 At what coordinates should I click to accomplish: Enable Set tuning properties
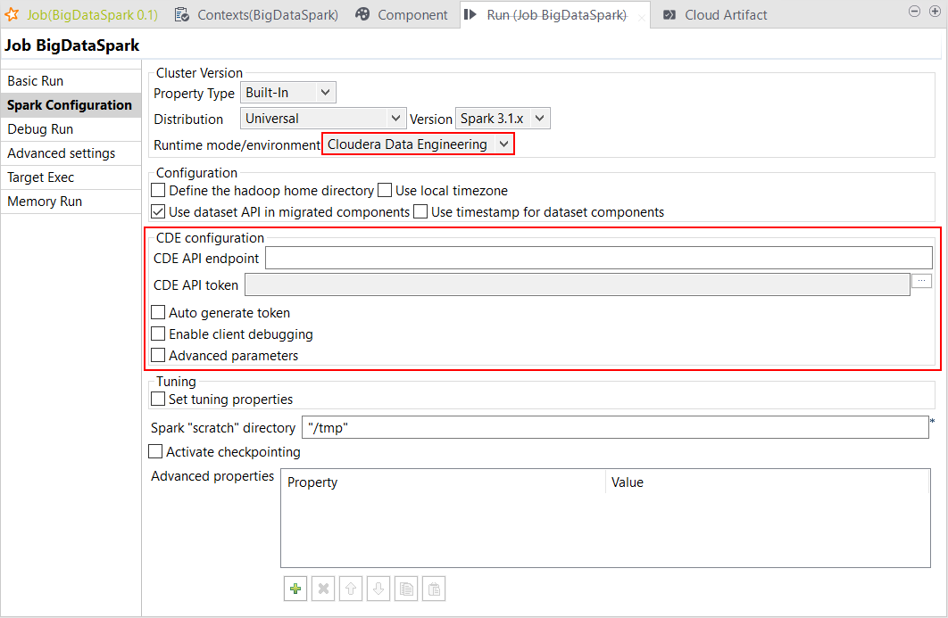click(158, 399)
